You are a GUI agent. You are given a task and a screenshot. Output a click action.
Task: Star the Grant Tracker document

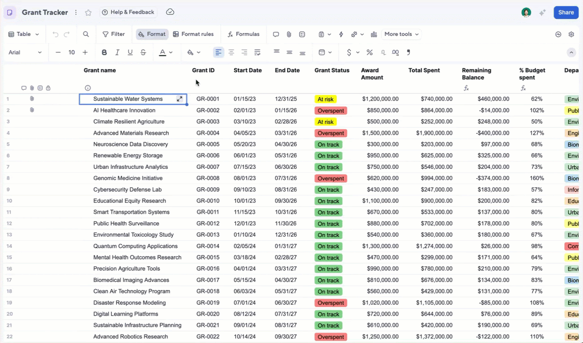(x=88, y=13)
